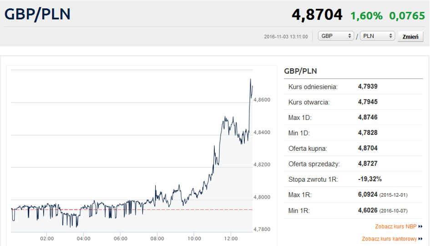This screenshot has width=430, height=246.
Task: Open the Zobacz kurs kantorowy link
Action: click(392, 239)
